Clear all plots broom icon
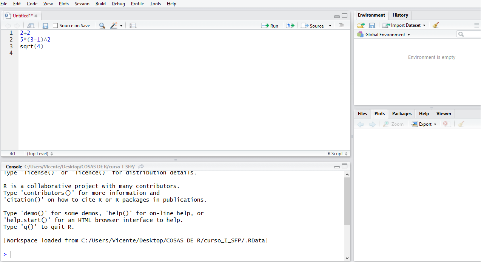 click(x=461, y=124)
